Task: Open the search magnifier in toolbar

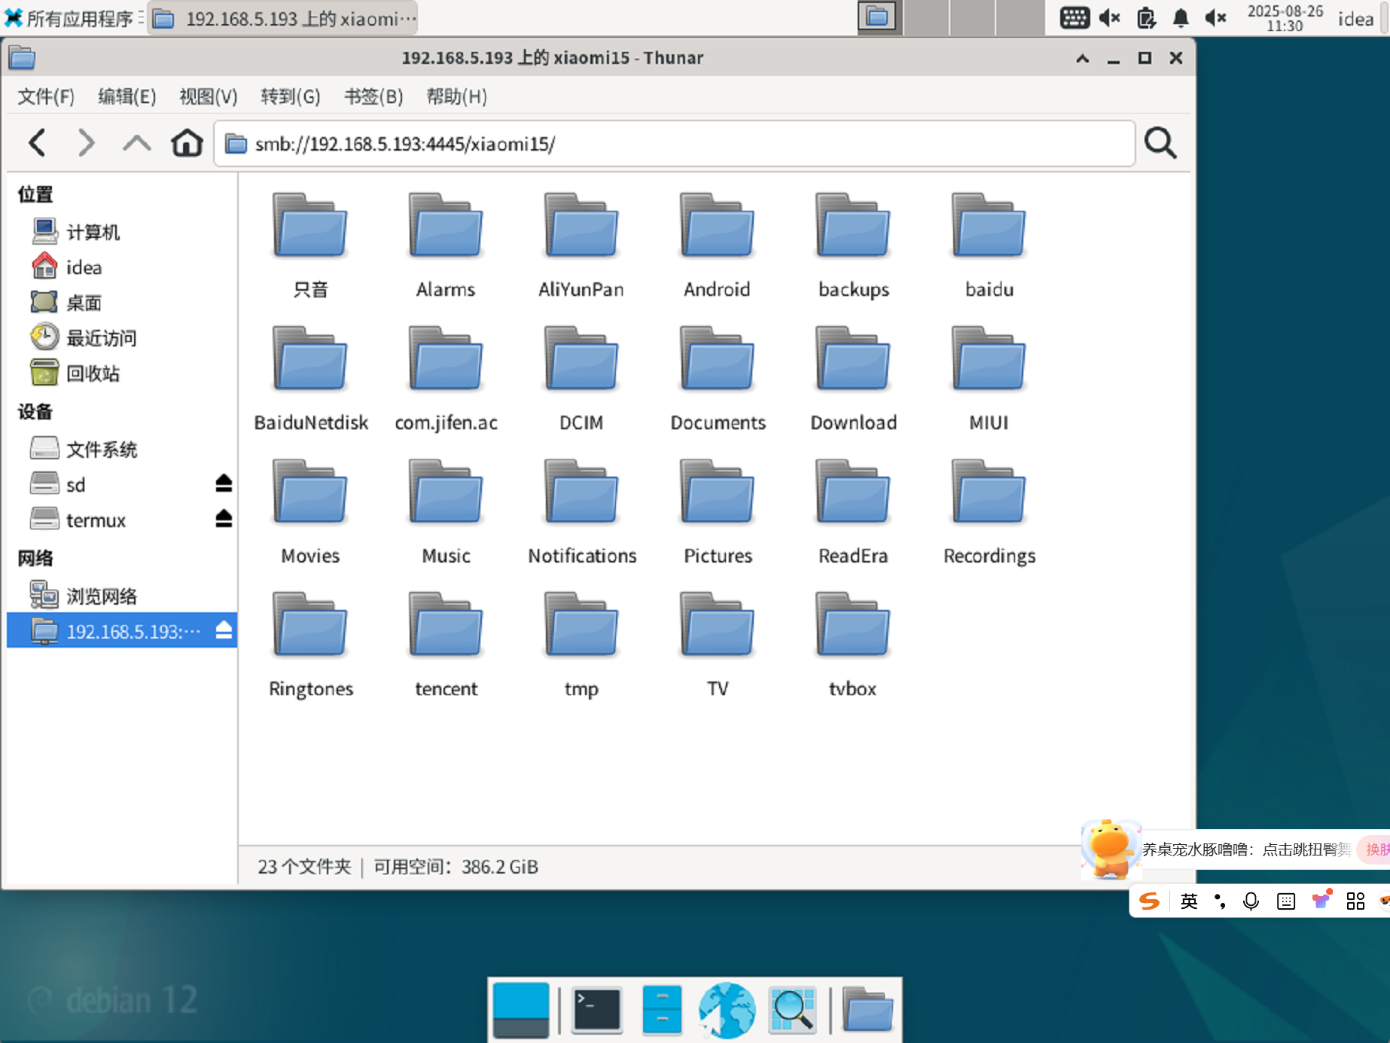Action: pos(1160,143)
